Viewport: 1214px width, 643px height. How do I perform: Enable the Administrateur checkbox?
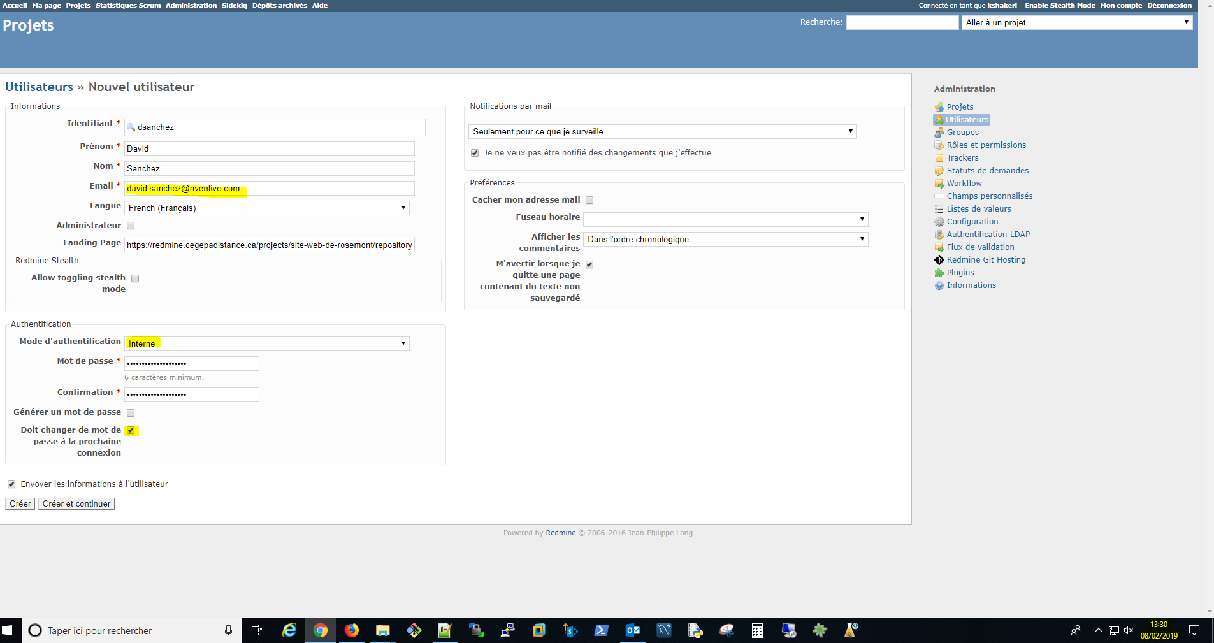(x=131, y=226)
